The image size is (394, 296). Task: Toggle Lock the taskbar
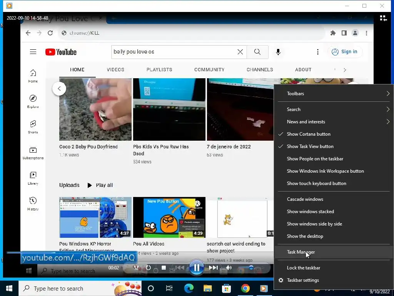[x=334, y=268]
